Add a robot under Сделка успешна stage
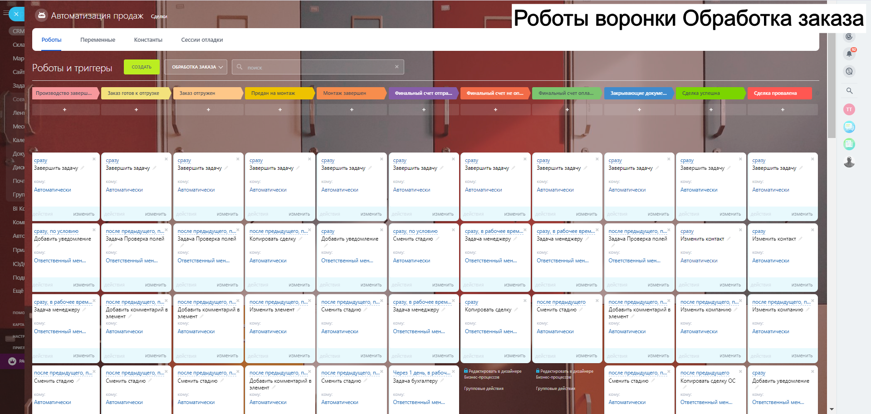The width and height of the screenshot is (871, 414). point(711,109)
